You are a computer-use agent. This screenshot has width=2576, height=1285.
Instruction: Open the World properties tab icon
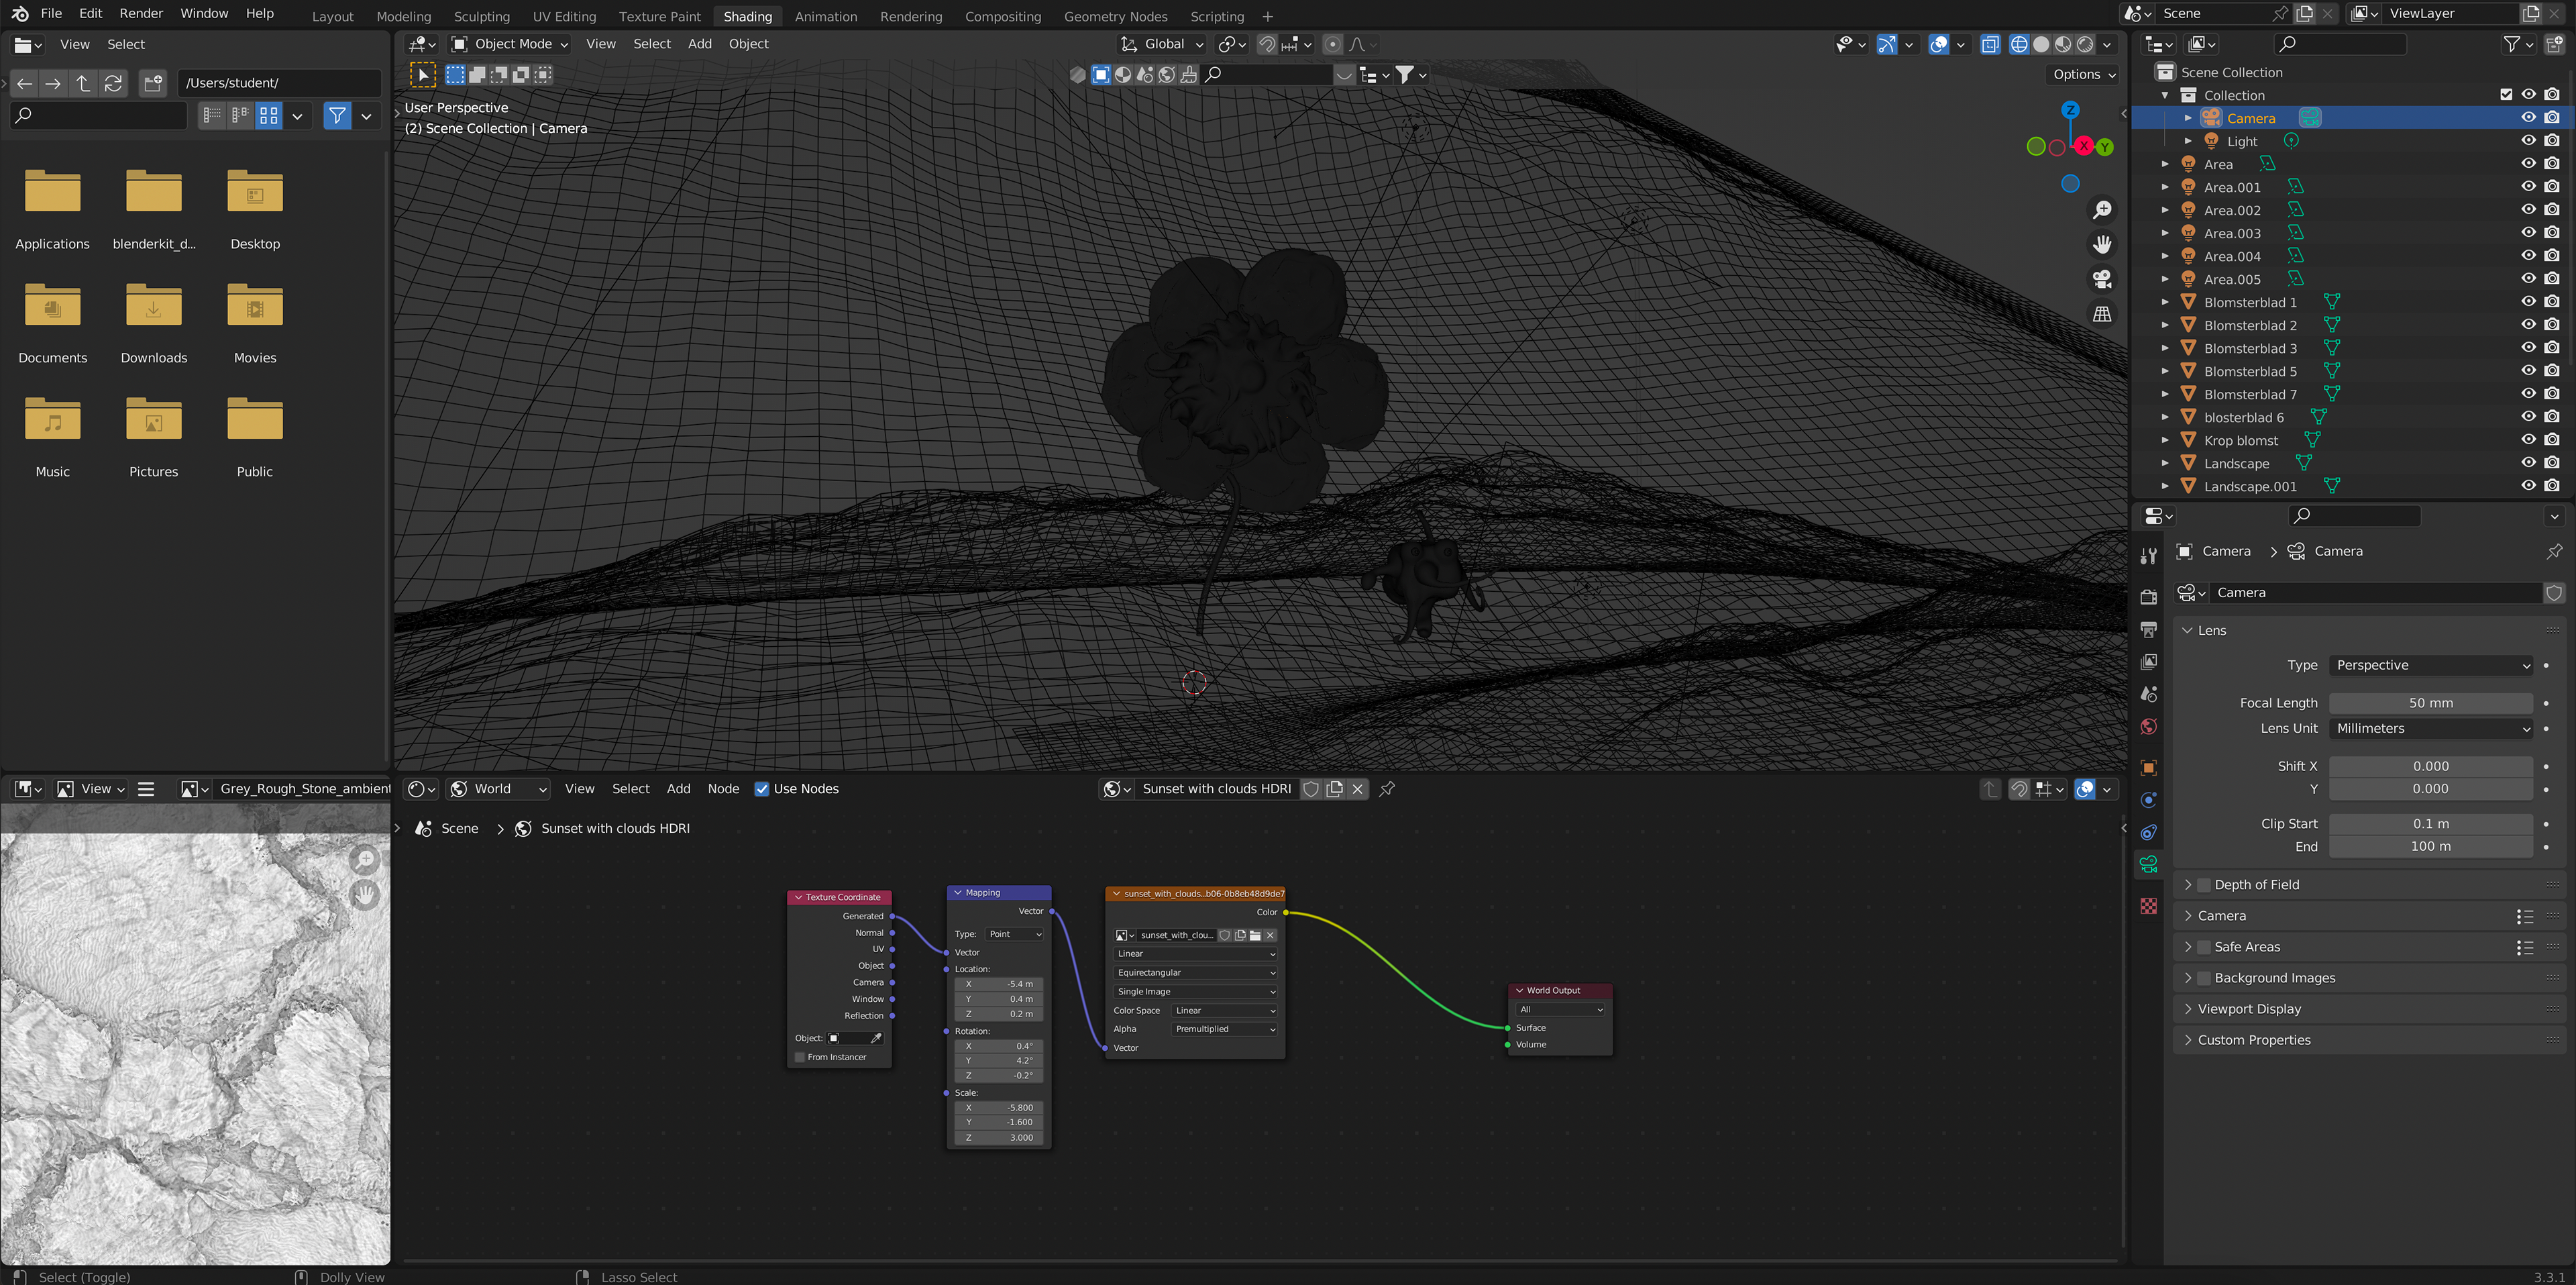coord(2148,727)
